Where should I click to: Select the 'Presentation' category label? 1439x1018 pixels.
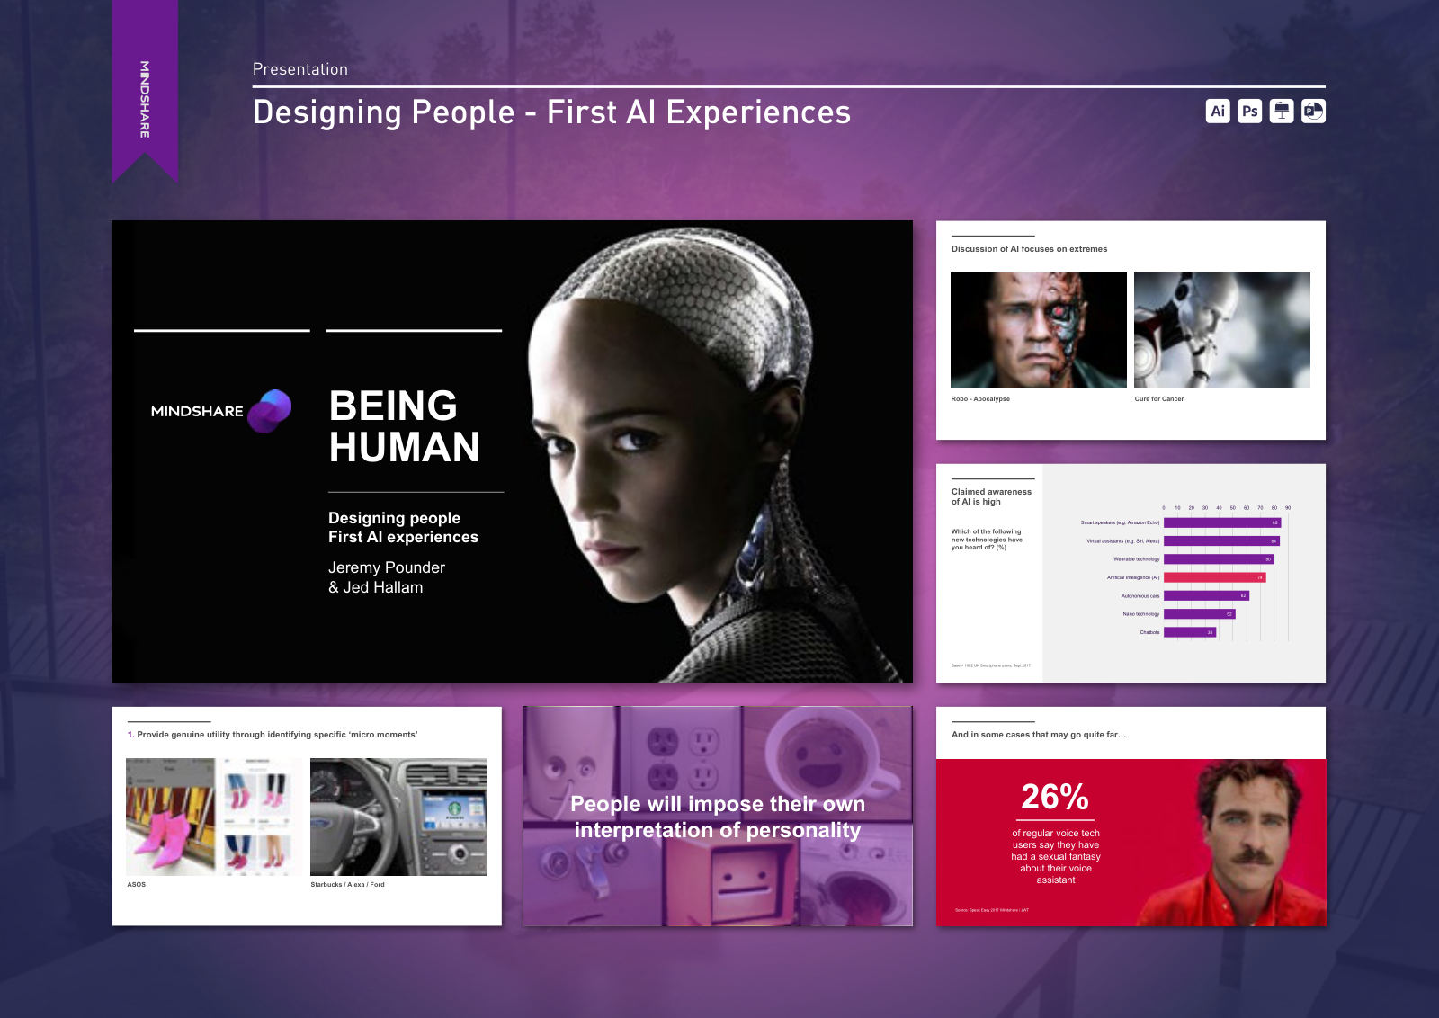[x=299, y=69]
